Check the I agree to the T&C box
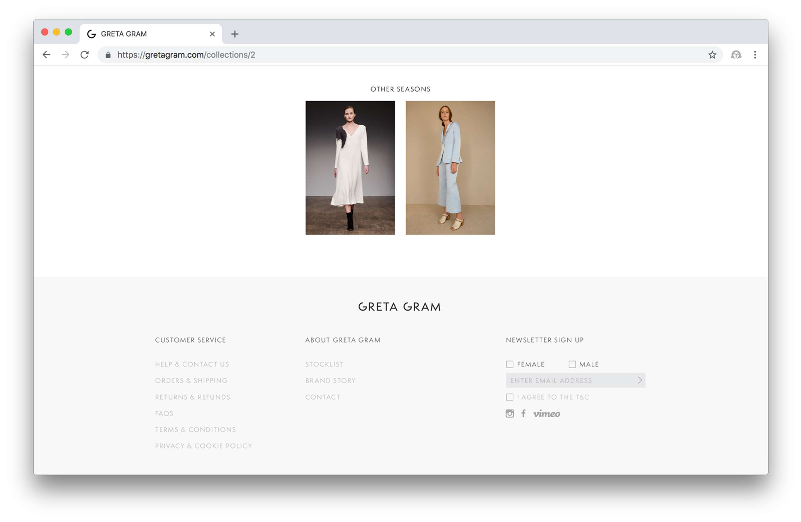Image resolution: width=801 pixels, height=522 pixels. pos(509,397)
